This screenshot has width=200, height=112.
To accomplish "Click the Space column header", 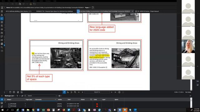I will point(116,100).
